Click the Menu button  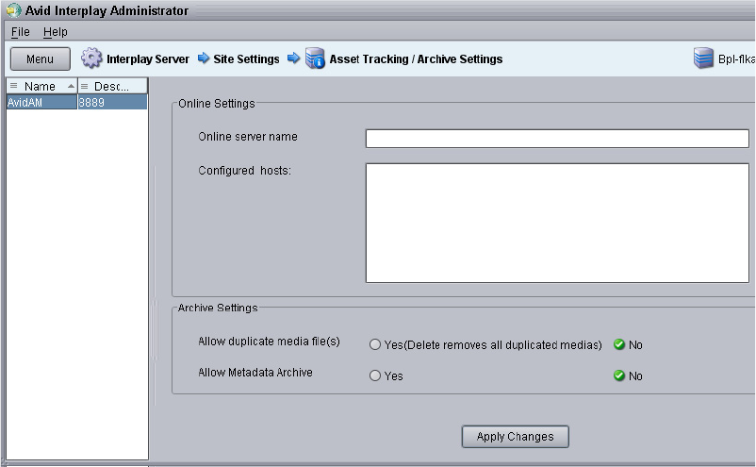(x=41, y=58)
